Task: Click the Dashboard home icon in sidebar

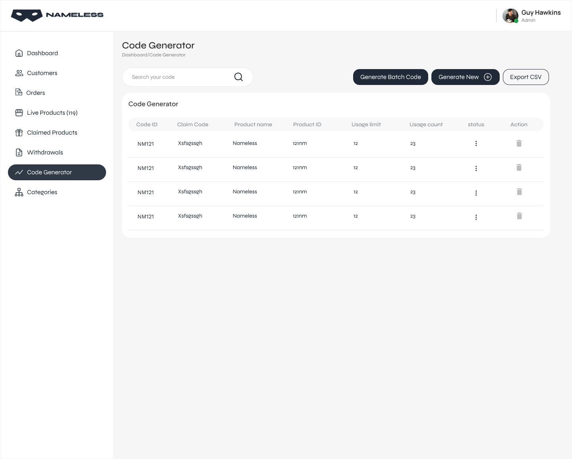Action: tap(19, 53)
